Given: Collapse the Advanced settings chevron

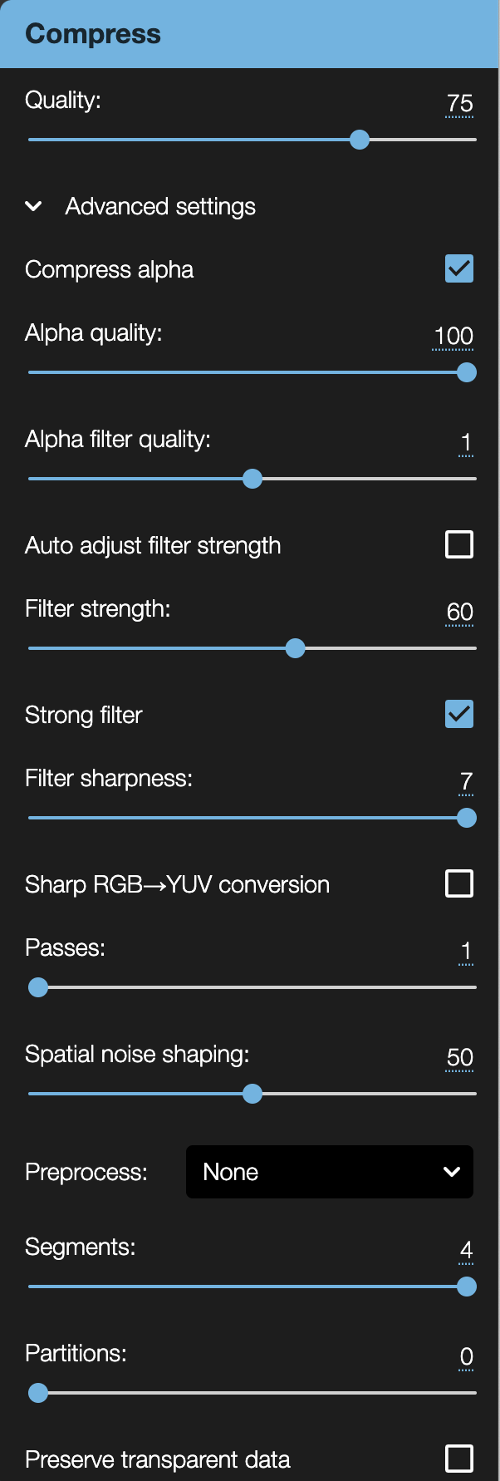Looking at the screenshot, I should [33, 206].
